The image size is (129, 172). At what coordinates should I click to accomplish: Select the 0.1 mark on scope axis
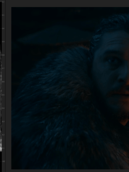point(3,148)
